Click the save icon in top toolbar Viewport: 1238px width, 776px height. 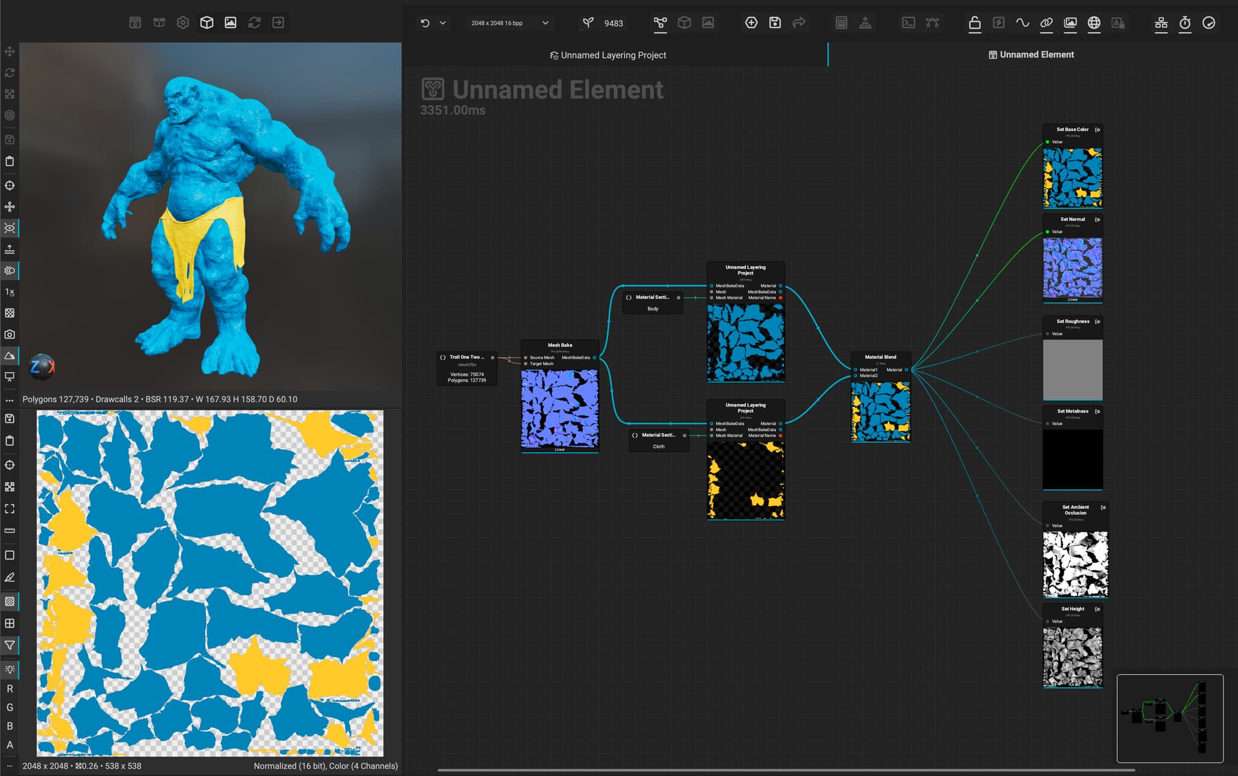click(775, 23)
